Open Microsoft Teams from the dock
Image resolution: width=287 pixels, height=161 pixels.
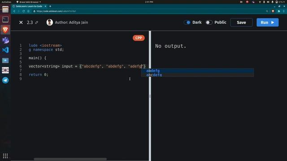point(5,40)
